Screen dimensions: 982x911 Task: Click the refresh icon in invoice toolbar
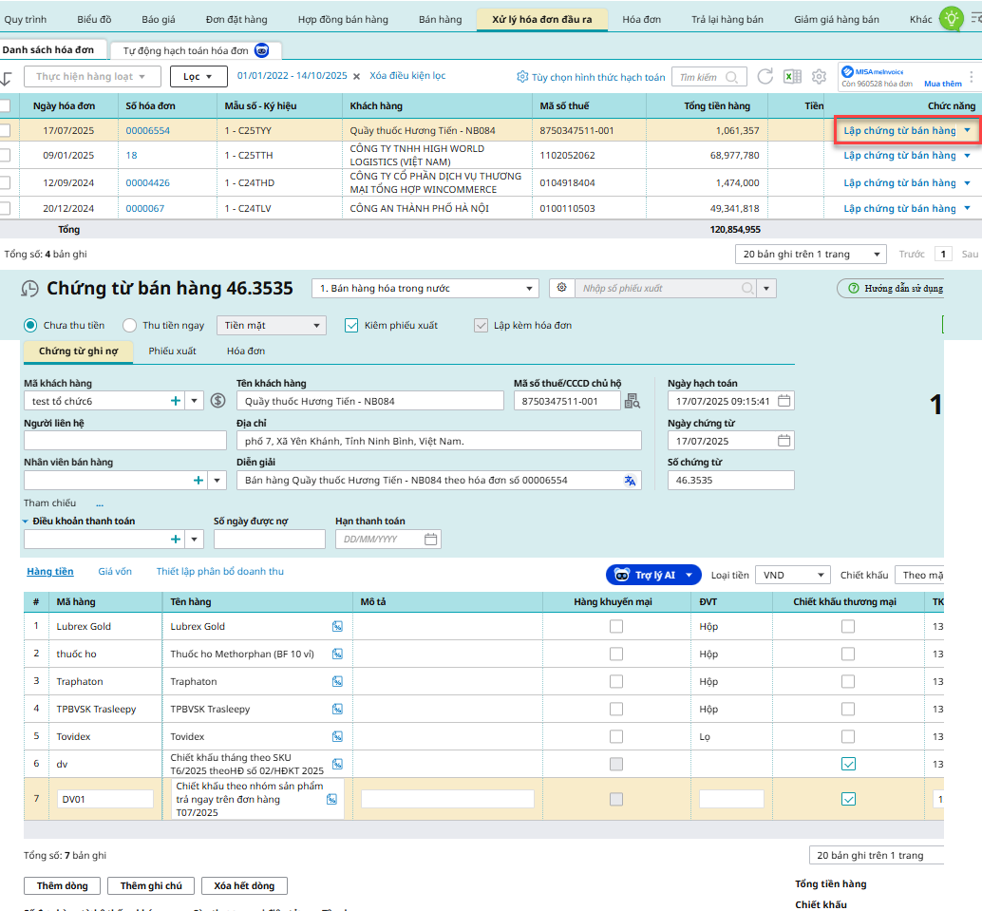(x=765, y=77)
